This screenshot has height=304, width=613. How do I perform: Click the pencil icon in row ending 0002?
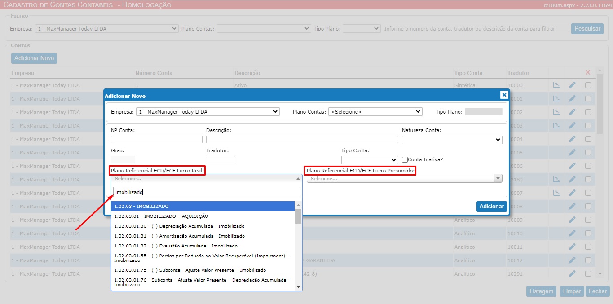coord(572,112)
